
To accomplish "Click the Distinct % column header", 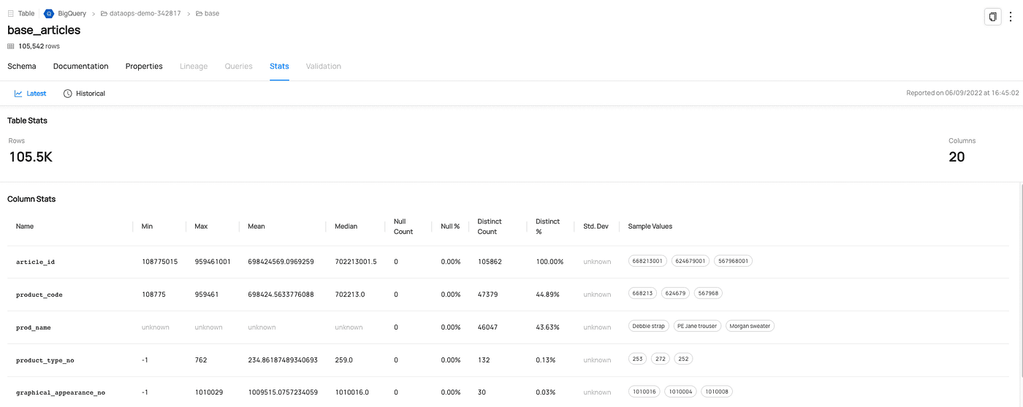I will (547, 227).
